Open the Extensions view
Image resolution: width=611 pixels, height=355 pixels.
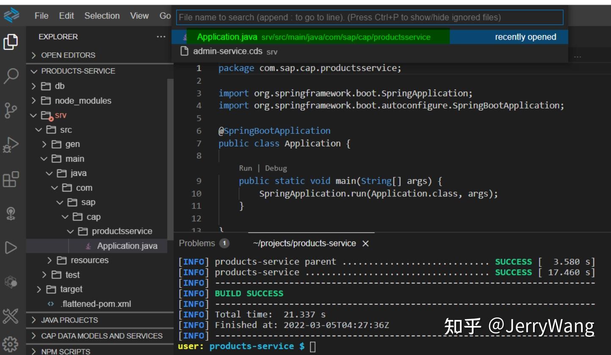pyautogui.click(x=11, y=179)
